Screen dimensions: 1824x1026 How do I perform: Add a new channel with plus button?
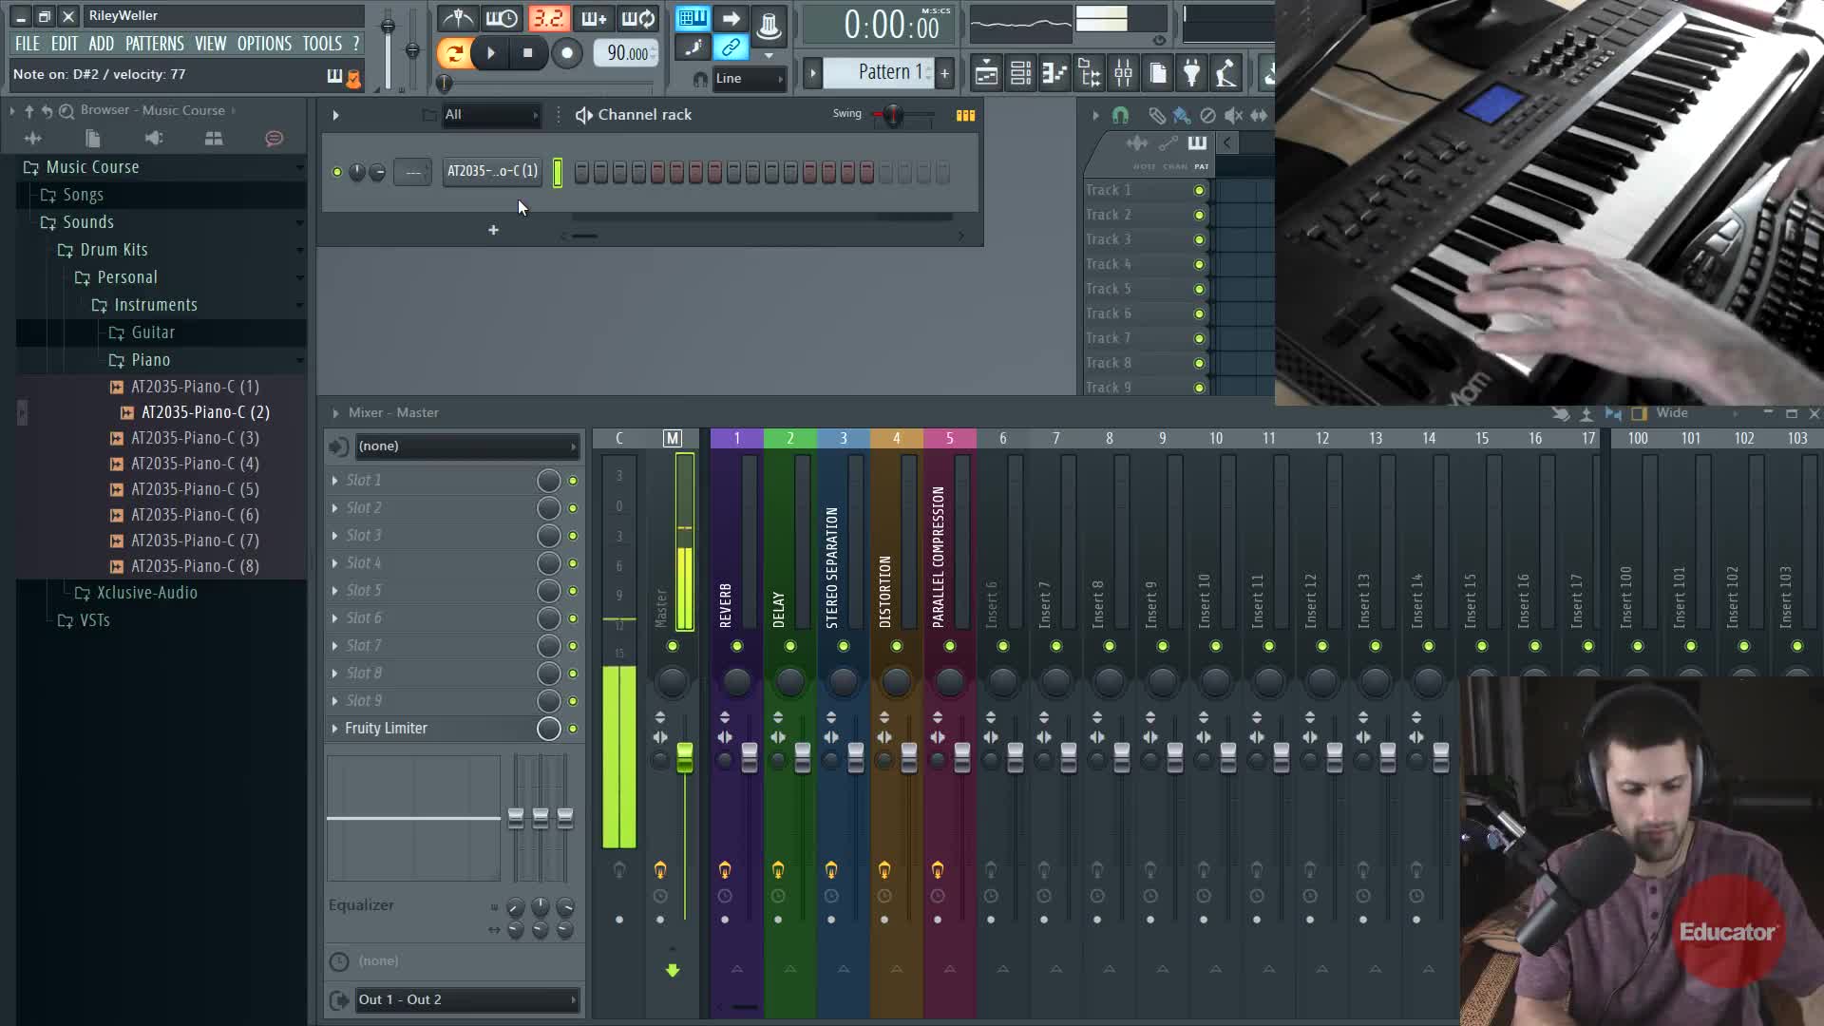click(x=493, y=230)
